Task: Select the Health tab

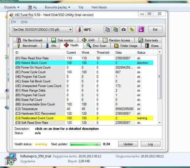Action: tap(72, 45)
